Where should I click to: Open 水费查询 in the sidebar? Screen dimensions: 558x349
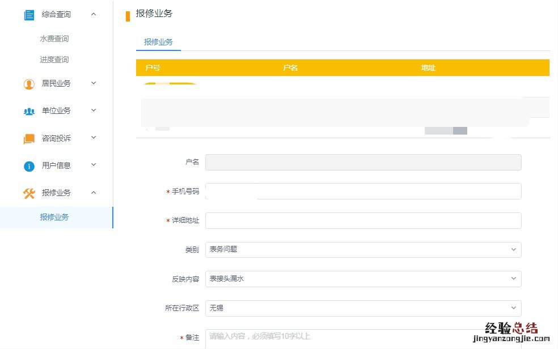coord(54,39)
